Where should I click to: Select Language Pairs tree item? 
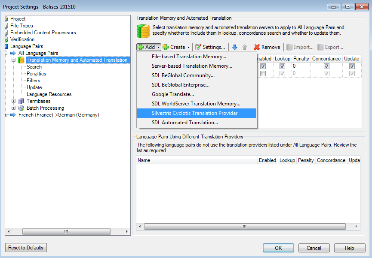point(27,46)
